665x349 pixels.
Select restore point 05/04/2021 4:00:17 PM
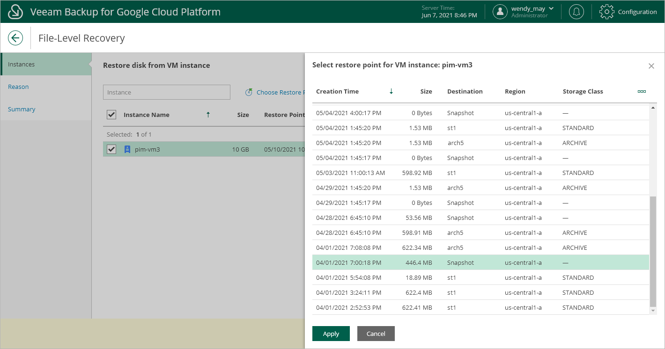tap(481, 113)
